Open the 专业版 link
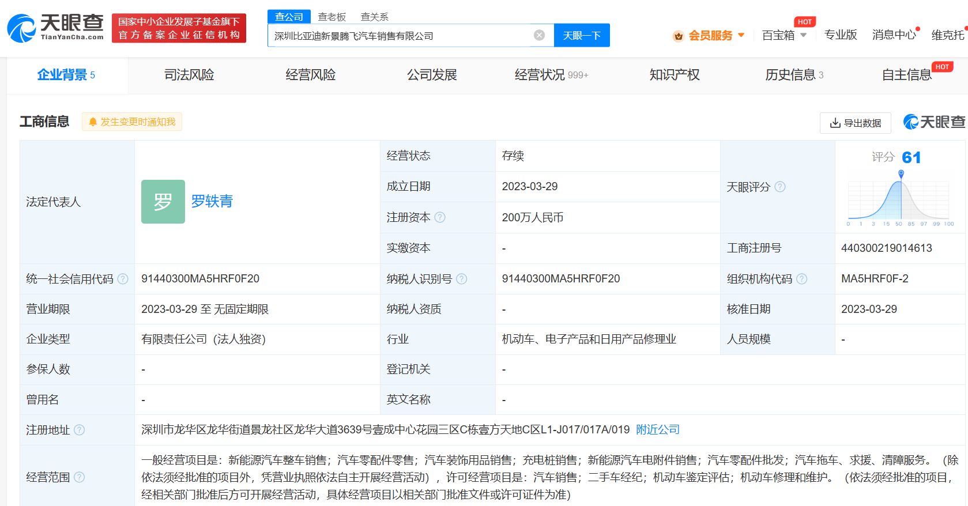This screenshot has height=506, width=968. [x=841, y=35]
